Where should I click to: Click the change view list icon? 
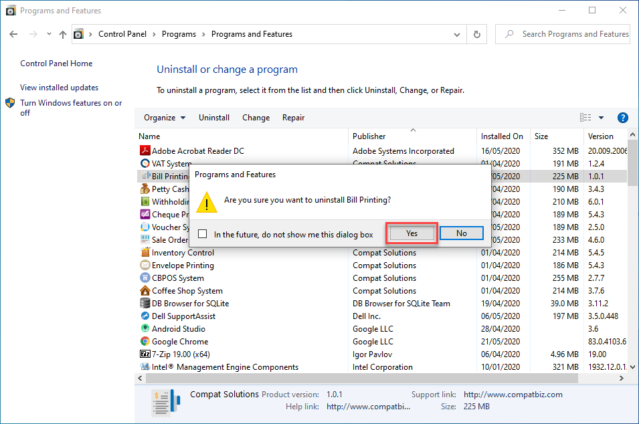(x=585, y=118)
